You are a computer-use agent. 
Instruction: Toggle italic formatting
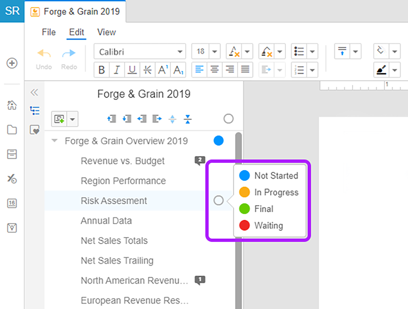pyautogui.click(x=117, y=70)
